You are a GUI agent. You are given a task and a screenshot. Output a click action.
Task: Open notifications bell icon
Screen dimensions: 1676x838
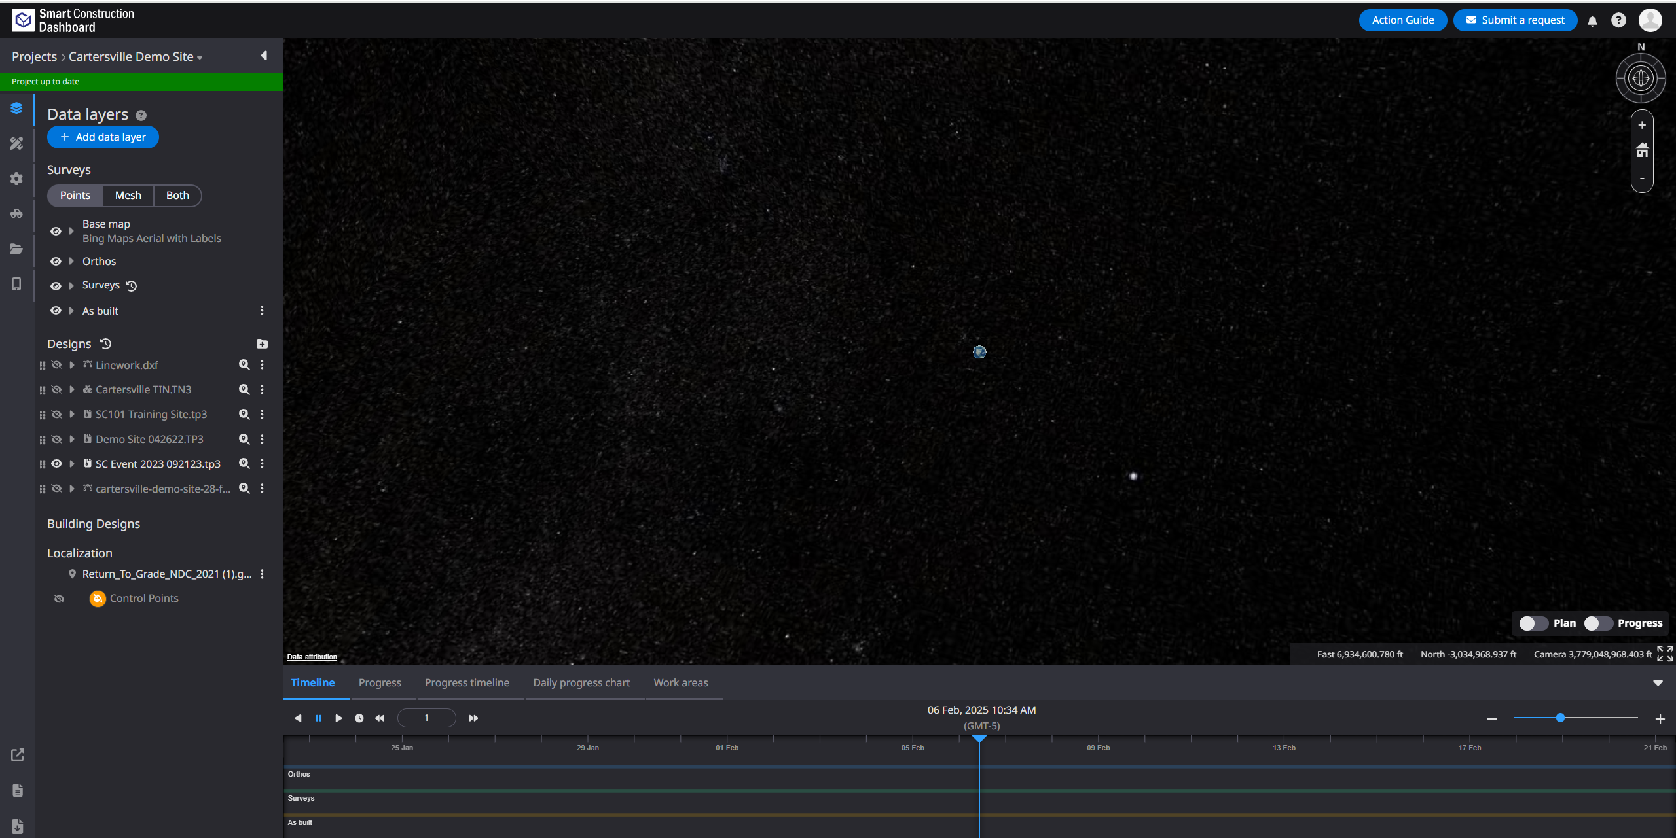point(1592,21)
